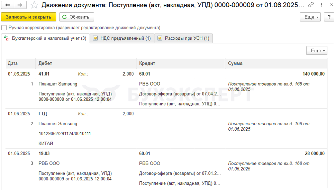Switch to Бухгалтерский и налоговый учет tab

[x=45, y=38]
